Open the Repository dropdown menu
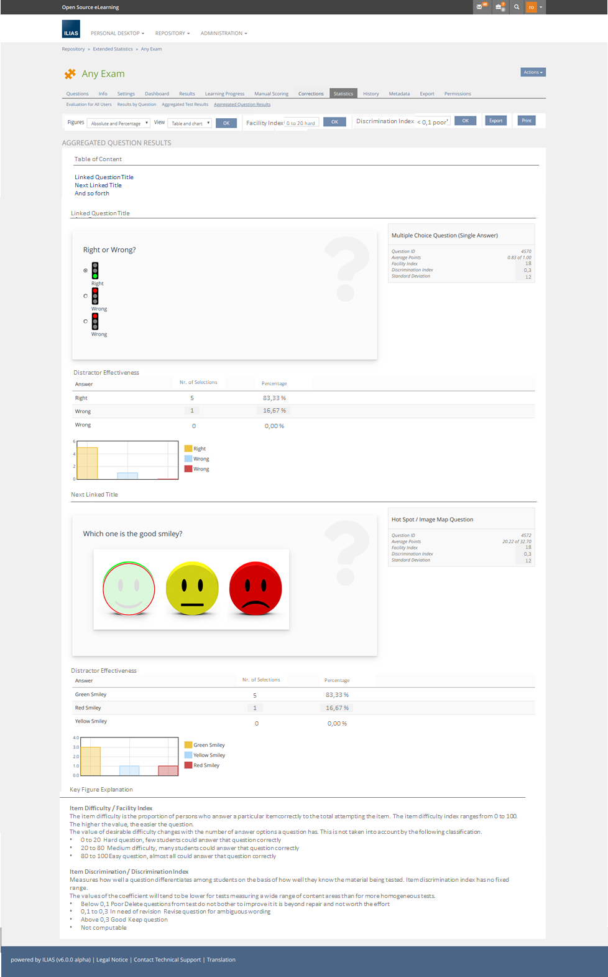Image resolution: width=608 pixels, height=977 pixels. point(172,33)
